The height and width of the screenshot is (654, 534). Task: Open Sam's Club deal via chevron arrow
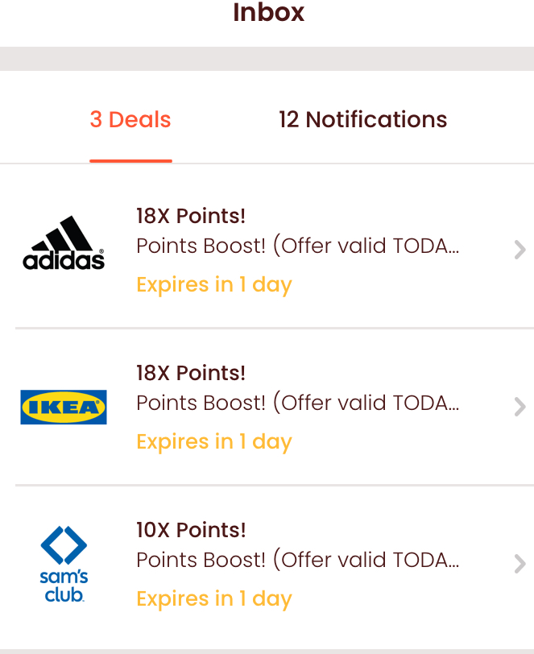tap(520, 564)
